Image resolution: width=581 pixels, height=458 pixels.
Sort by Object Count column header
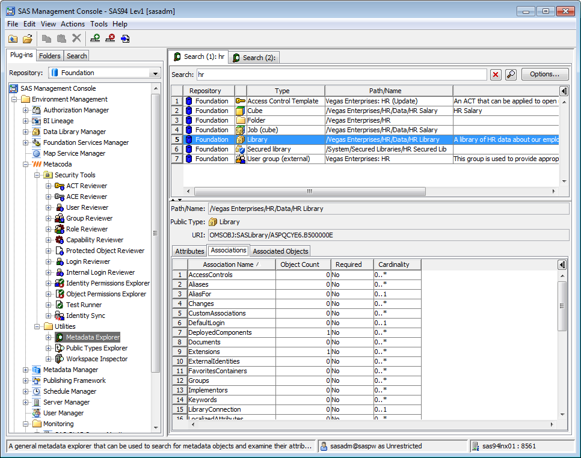click(x=303, y=264)
